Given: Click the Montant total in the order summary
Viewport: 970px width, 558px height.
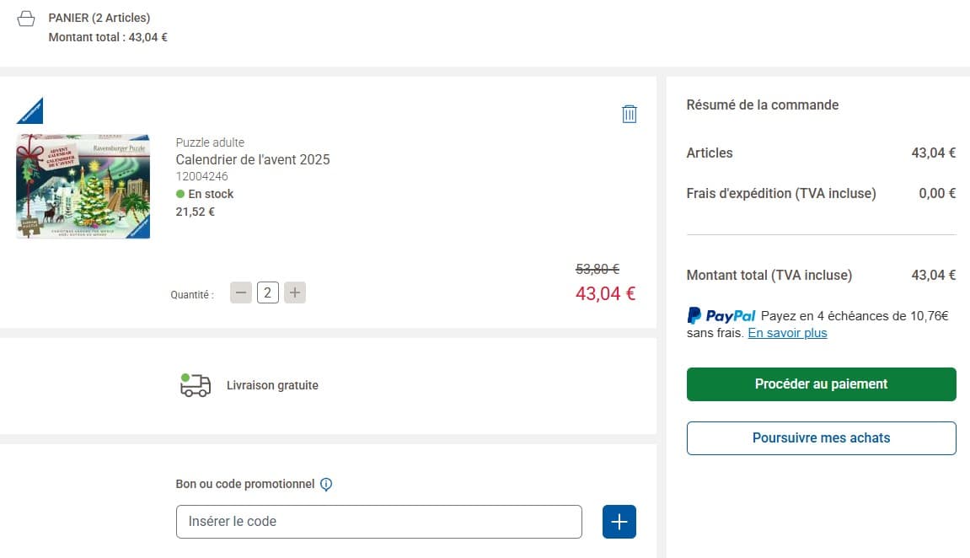Looking at the screenshot, I should 770,275.
